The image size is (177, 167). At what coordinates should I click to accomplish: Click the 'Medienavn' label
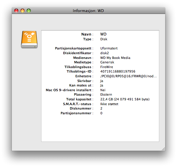(x=82, y=58)
